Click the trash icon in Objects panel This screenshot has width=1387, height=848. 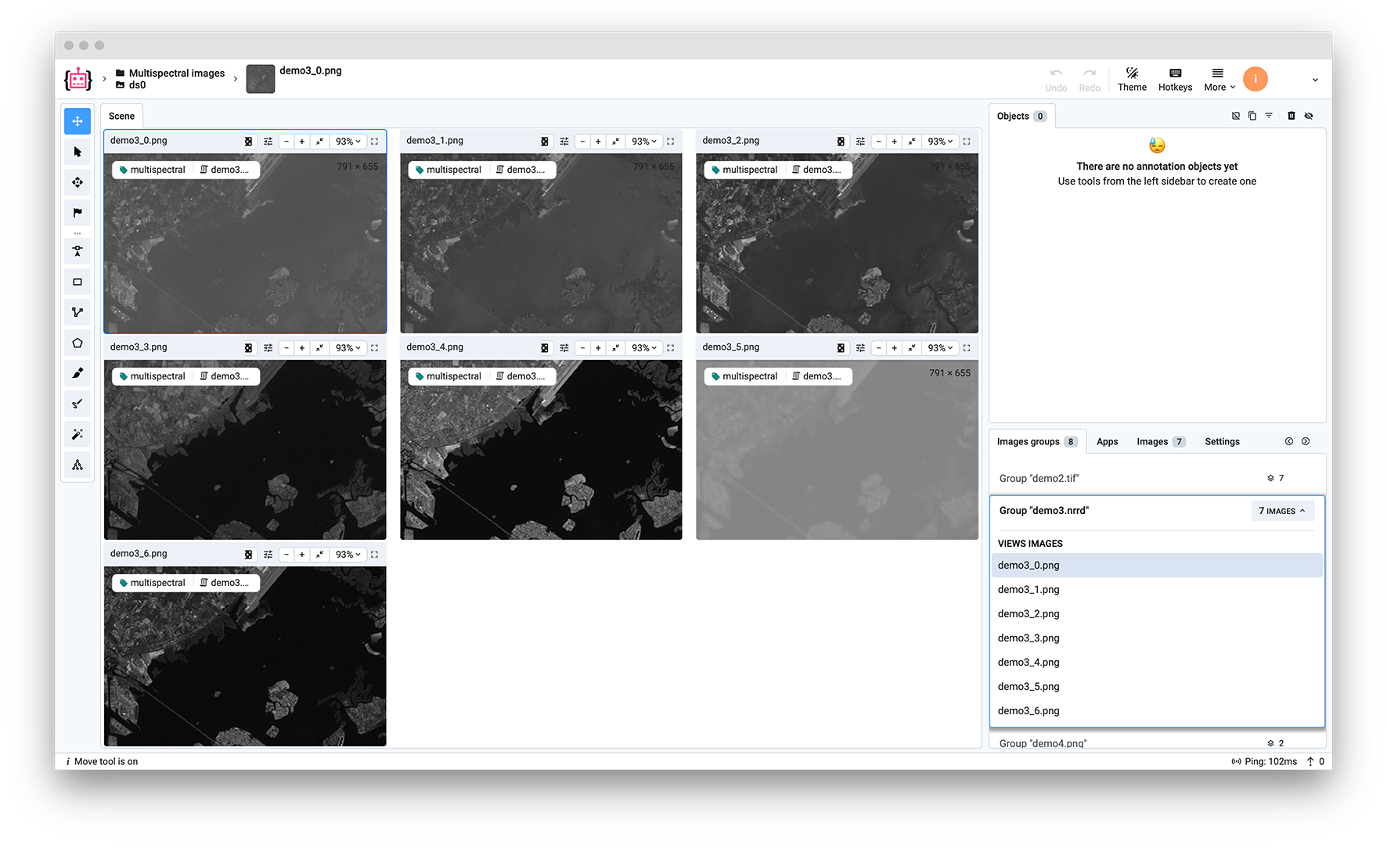pos(1292,116)
